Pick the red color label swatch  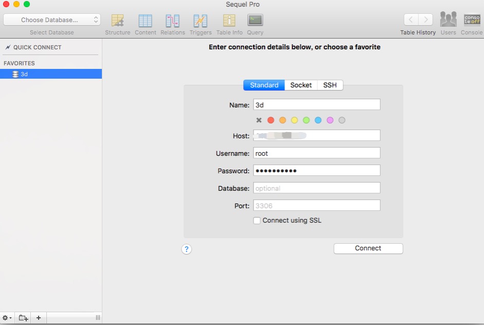tap(271, 120)
